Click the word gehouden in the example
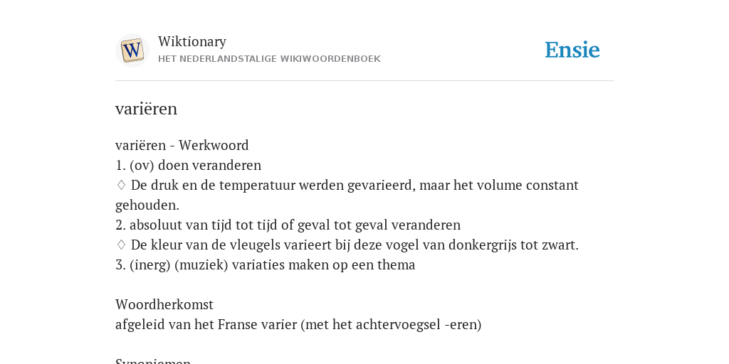Screen dimensions: 729x364 (x=147, y=205)
